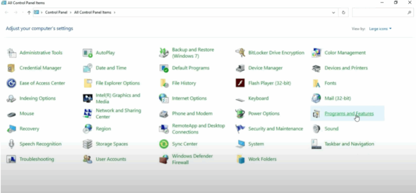The image size is (416, 193).
Task: Open the Sync Center icon
Action: tap(164, 144)
